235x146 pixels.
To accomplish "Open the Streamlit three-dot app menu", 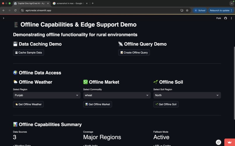I will coord(231,18).
